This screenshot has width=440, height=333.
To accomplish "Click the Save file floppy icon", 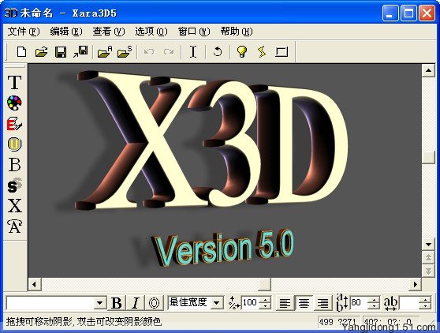I will point(61,52).
